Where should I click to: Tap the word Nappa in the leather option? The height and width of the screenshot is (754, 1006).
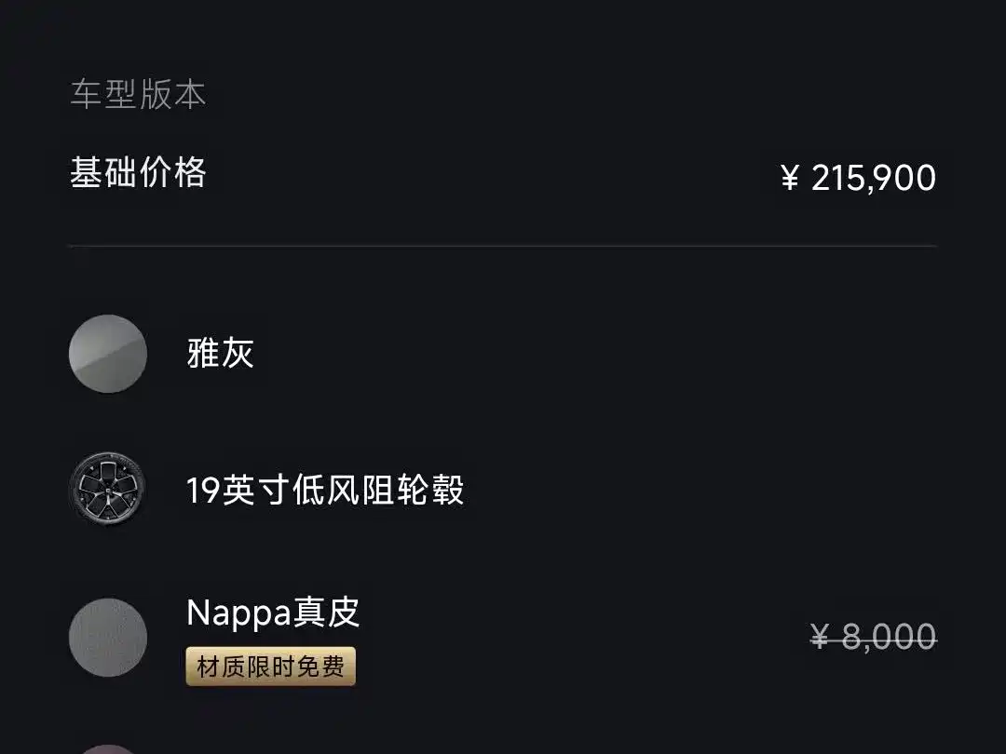pos(239,613)
